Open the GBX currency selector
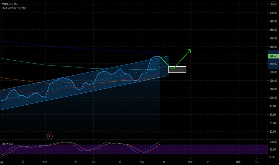 [273, 4]
